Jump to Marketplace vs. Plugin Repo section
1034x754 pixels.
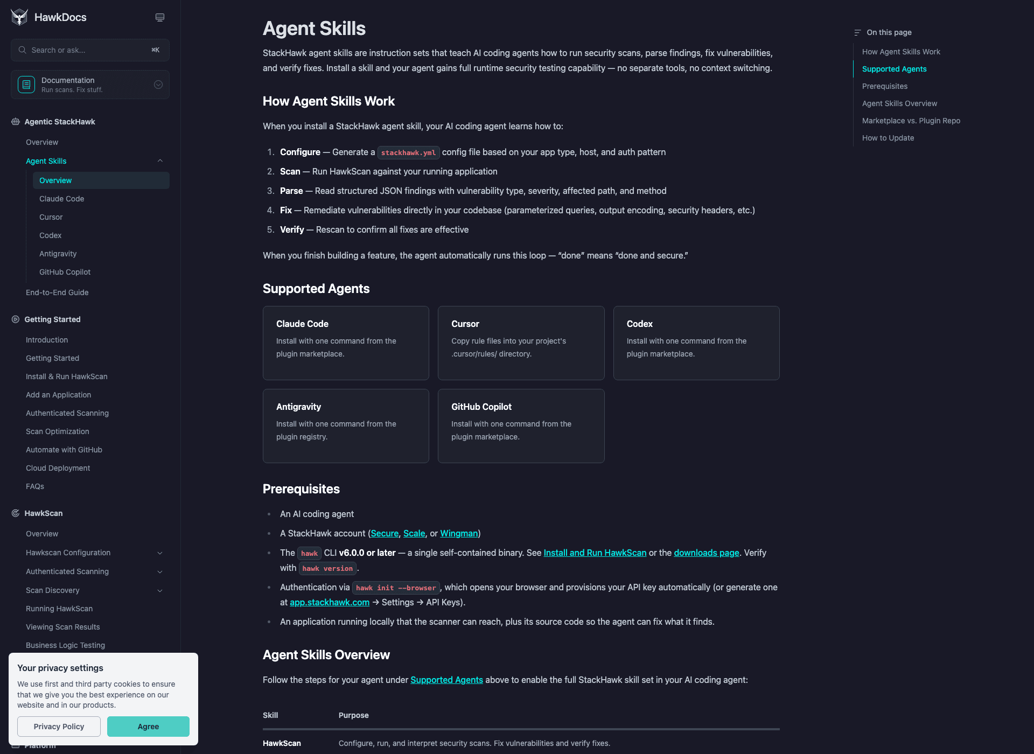click(911, 121)
